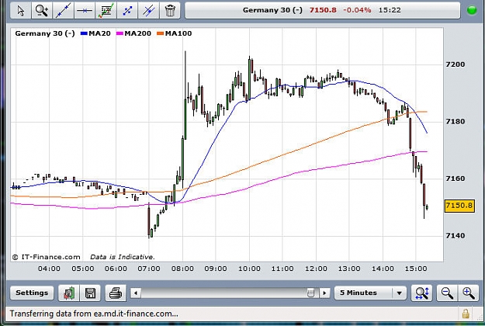
Task: Click the scrollbar right arrow
Action: pyautogui.click(x=324, y=293)
